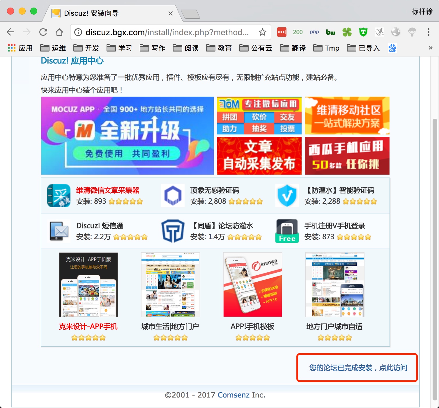Open the 维清移动社区 banner
Viewport: 439px width, 408px height.
click(347, 116)
